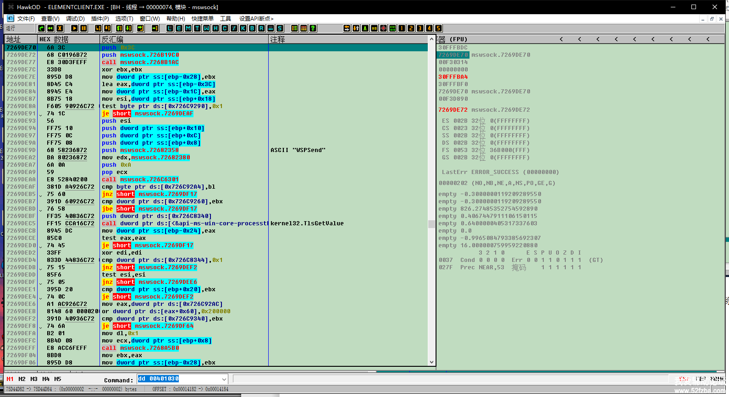The width and height of the screenshot is (729, 397).
Task: Click the HB hardware breakpoint icon
Action: [x=374, y=28]
